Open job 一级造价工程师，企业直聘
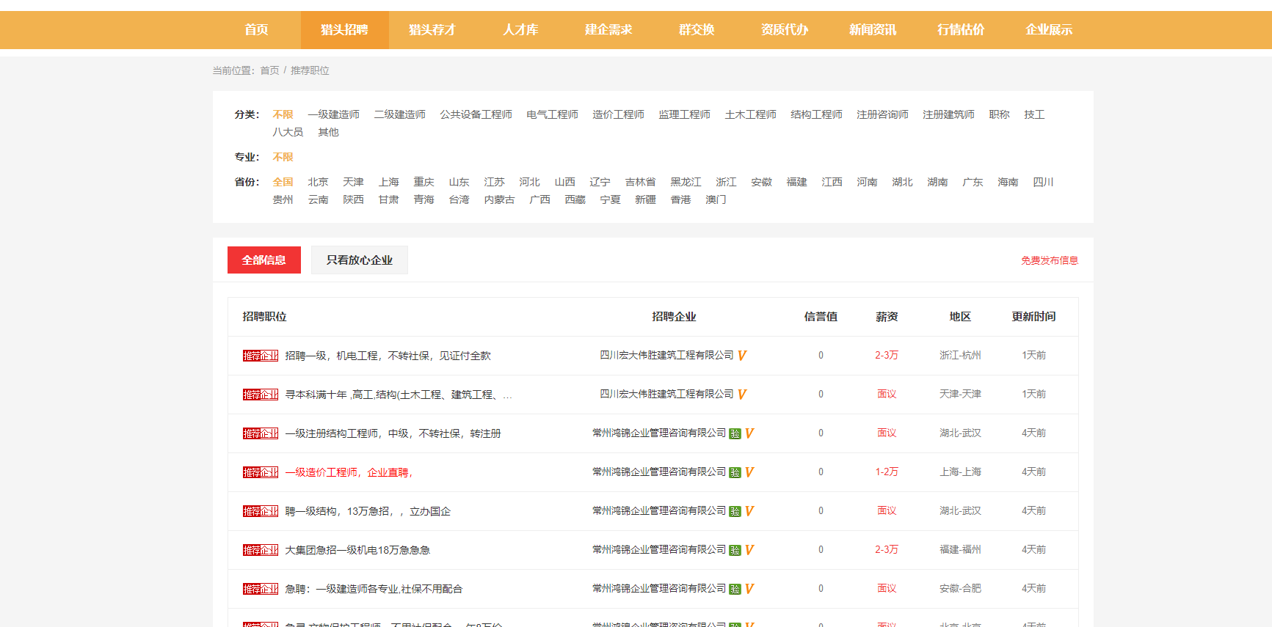This screenshot has height=627, width=1272. pos(349,472)
